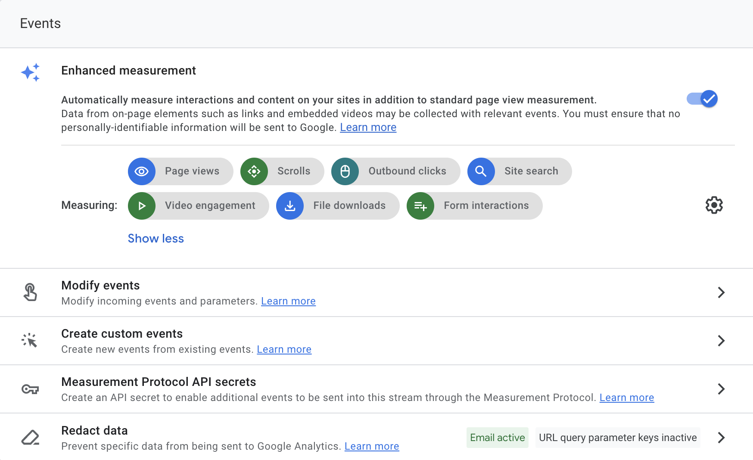Image resolution: width=753 pixels, height=460 pixels.
Task: Open Measurement Protocol API secrets via chevron
Action: (721, 389)
